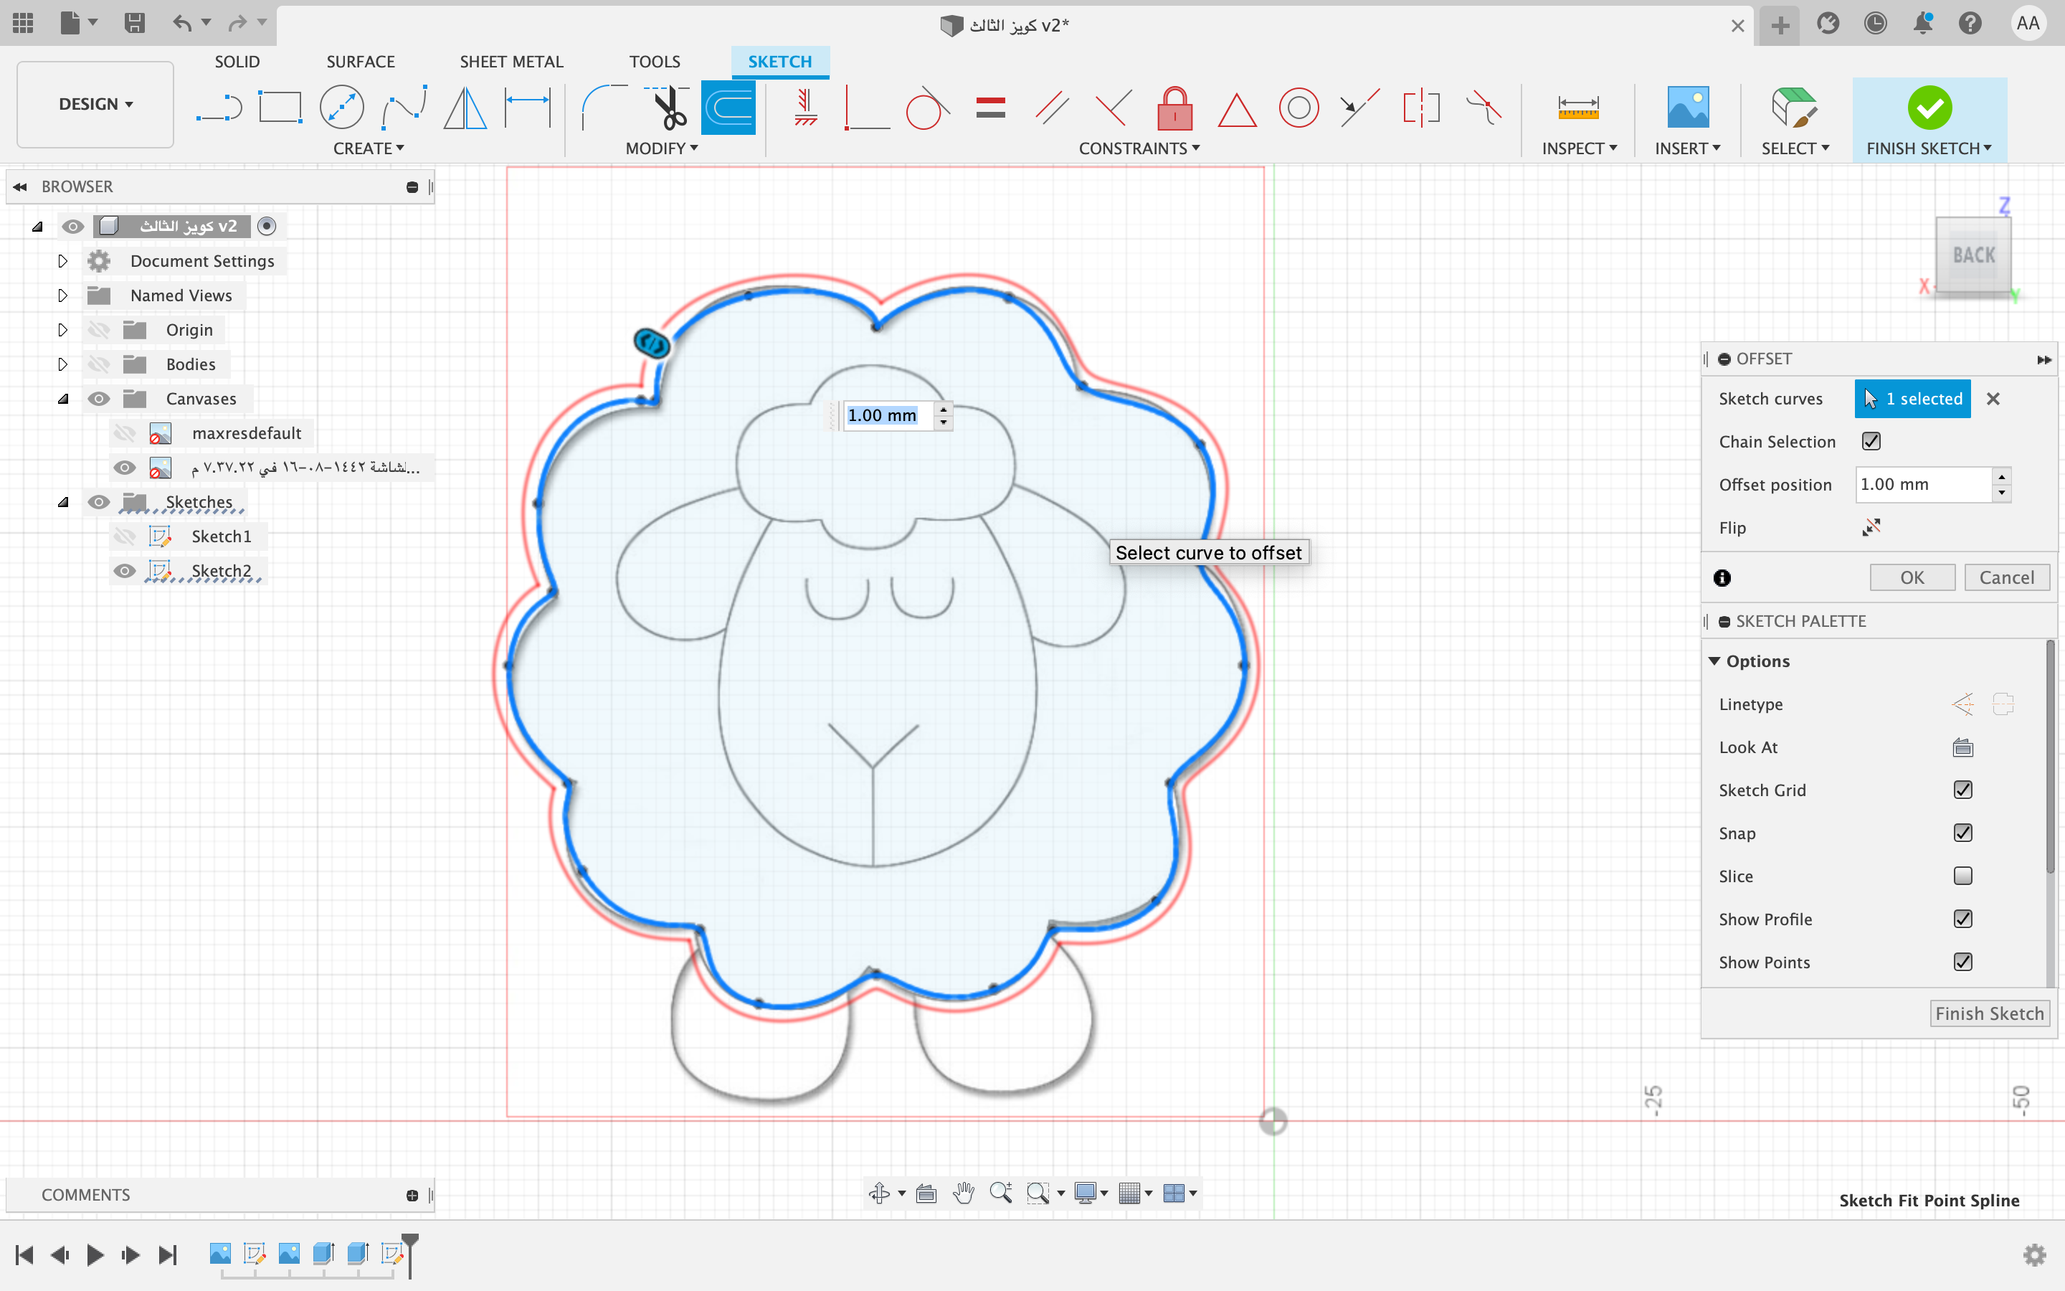Open the MODIFY dropdown menu
Image resolution: width=2065 pixels, height=1291 pixels.
click(661, 148)
